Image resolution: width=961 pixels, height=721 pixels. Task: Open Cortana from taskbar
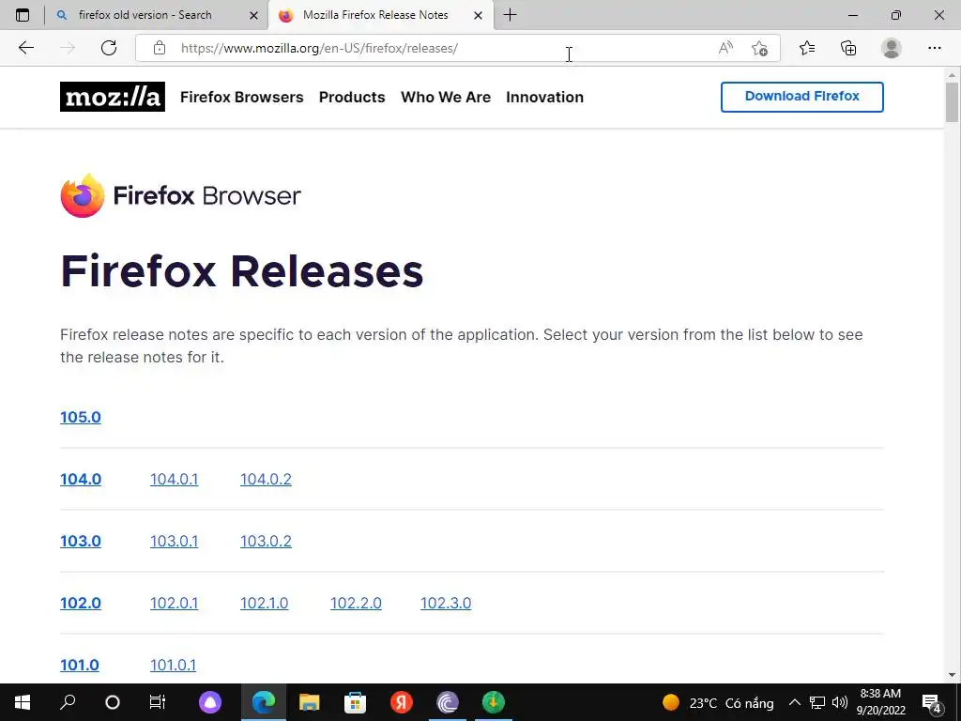tap(113, 702)
